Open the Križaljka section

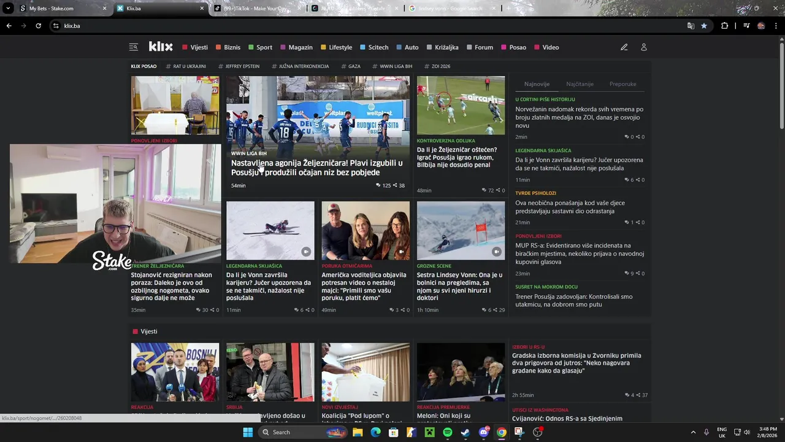pyautogui.click(x=443, y=47)
